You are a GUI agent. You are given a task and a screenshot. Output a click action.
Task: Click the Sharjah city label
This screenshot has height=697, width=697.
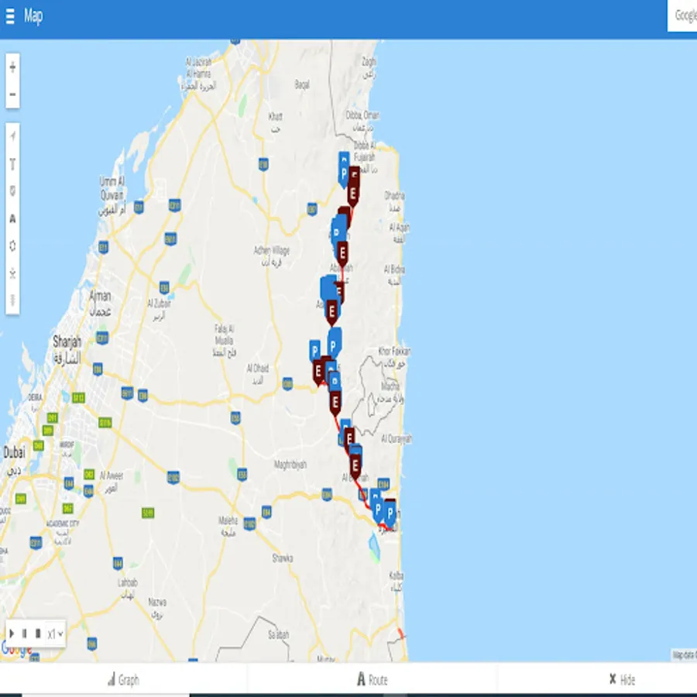click(67, 349)
